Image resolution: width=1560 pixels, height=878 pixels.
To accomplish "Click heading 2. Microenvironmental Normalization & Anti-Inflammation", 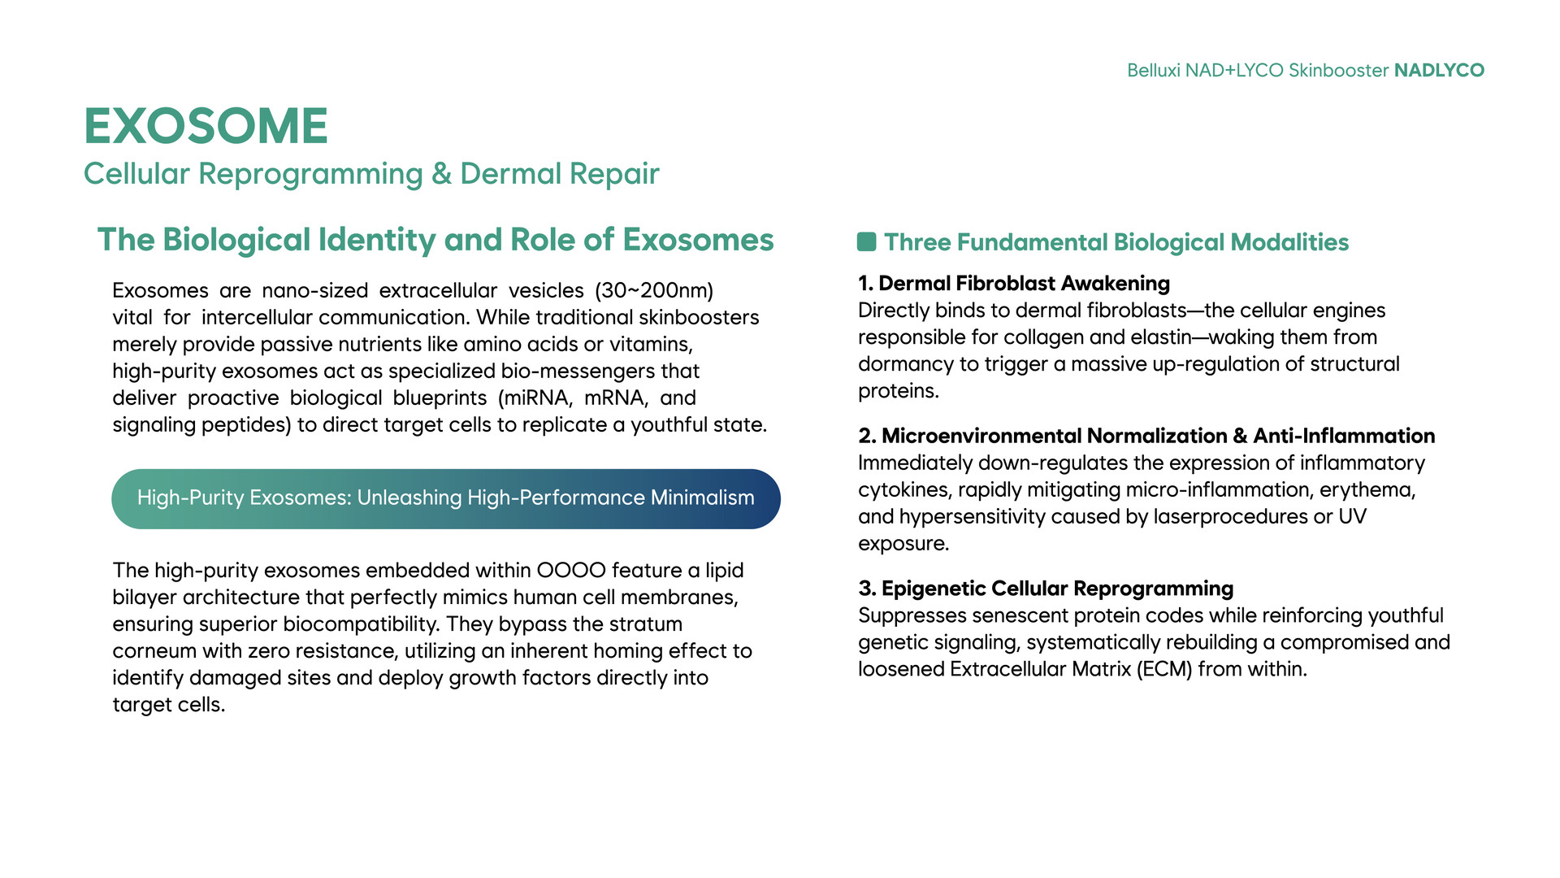I will pyautogui.click(x=1146, y=436).
